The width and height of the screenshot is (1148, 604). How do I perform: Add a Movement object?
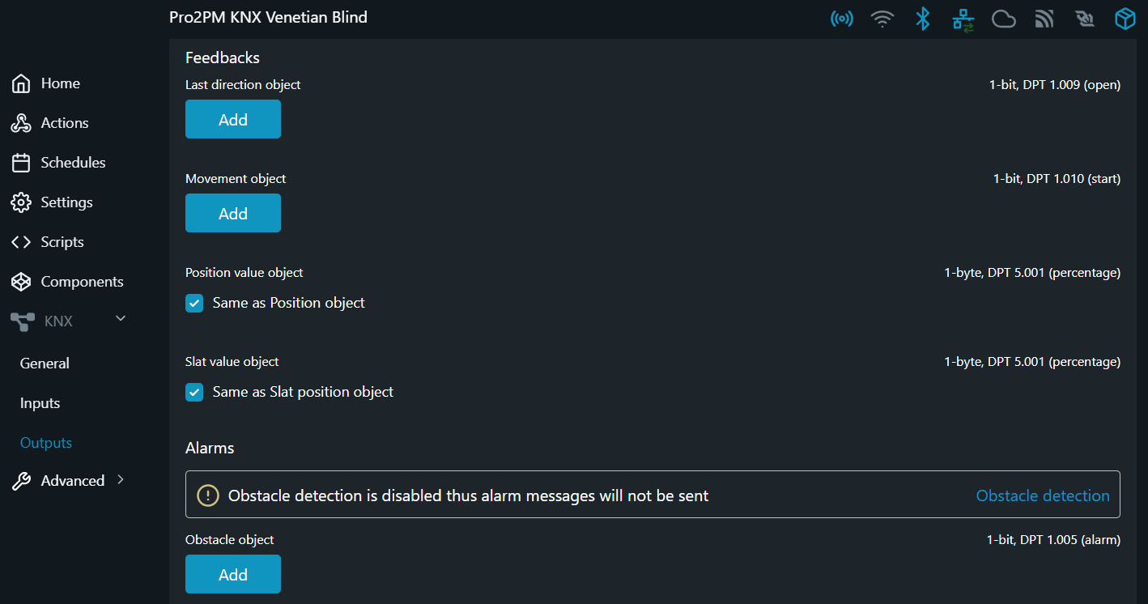tap(233, 214)
